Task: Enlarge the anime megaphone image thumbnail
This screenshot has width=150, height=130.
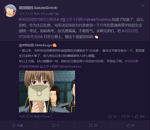Action: [47, 92]
